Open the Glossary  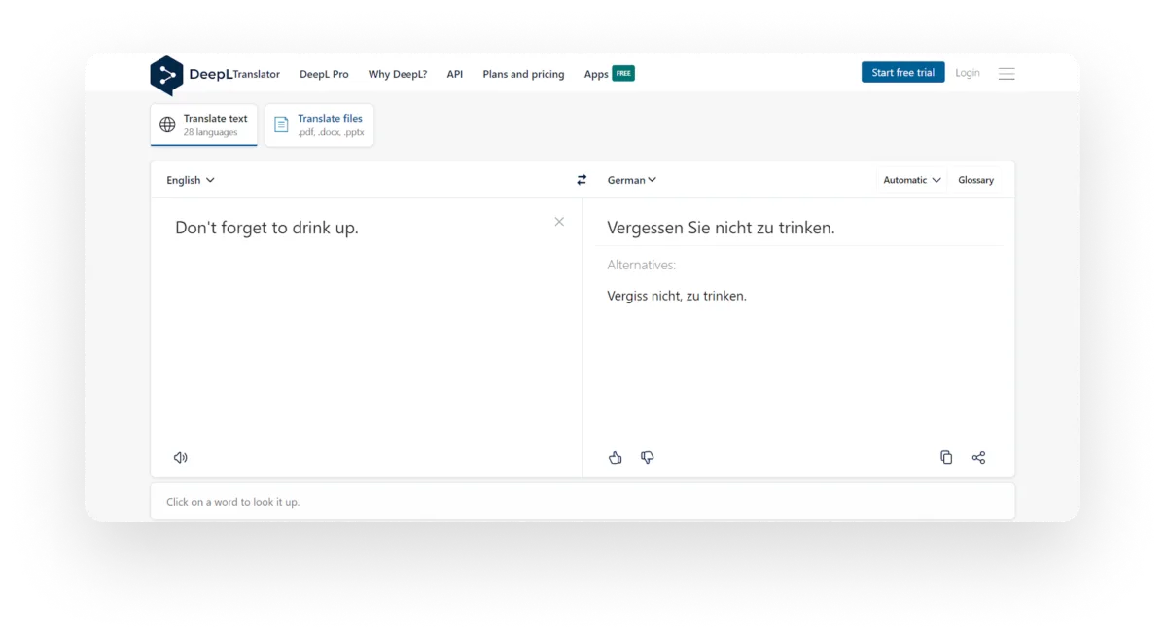pyautogui.click(x=975, y=179)
